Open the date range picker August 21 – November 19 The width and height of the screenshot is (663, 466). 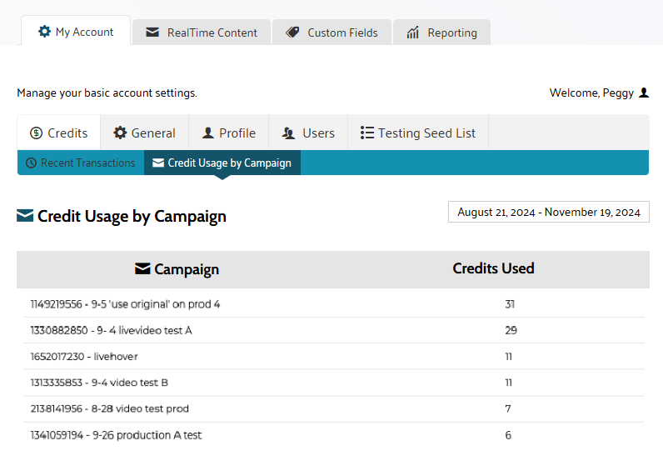click(548, 213)
